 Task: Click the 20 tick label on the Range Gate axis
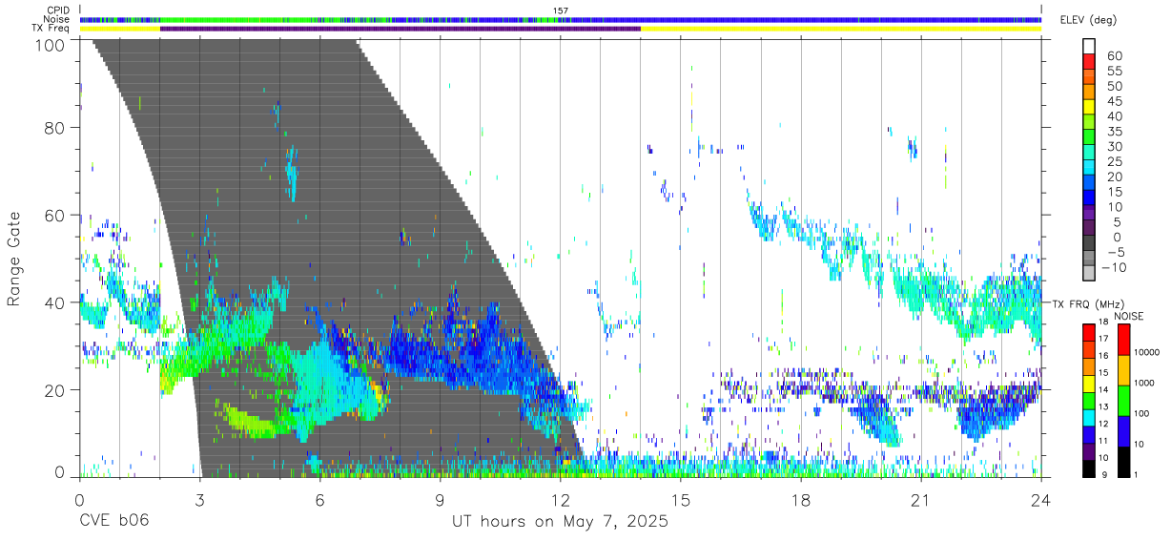tap(55, 390)
